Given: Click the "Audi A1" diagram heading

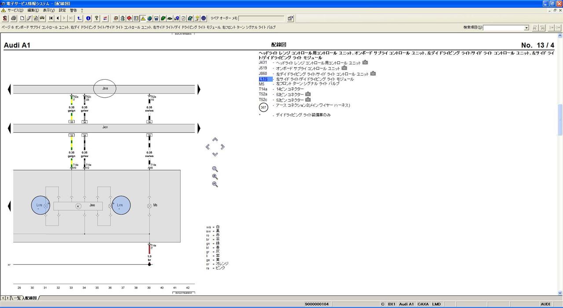Looking at the screenshot, I should point(17,45).
